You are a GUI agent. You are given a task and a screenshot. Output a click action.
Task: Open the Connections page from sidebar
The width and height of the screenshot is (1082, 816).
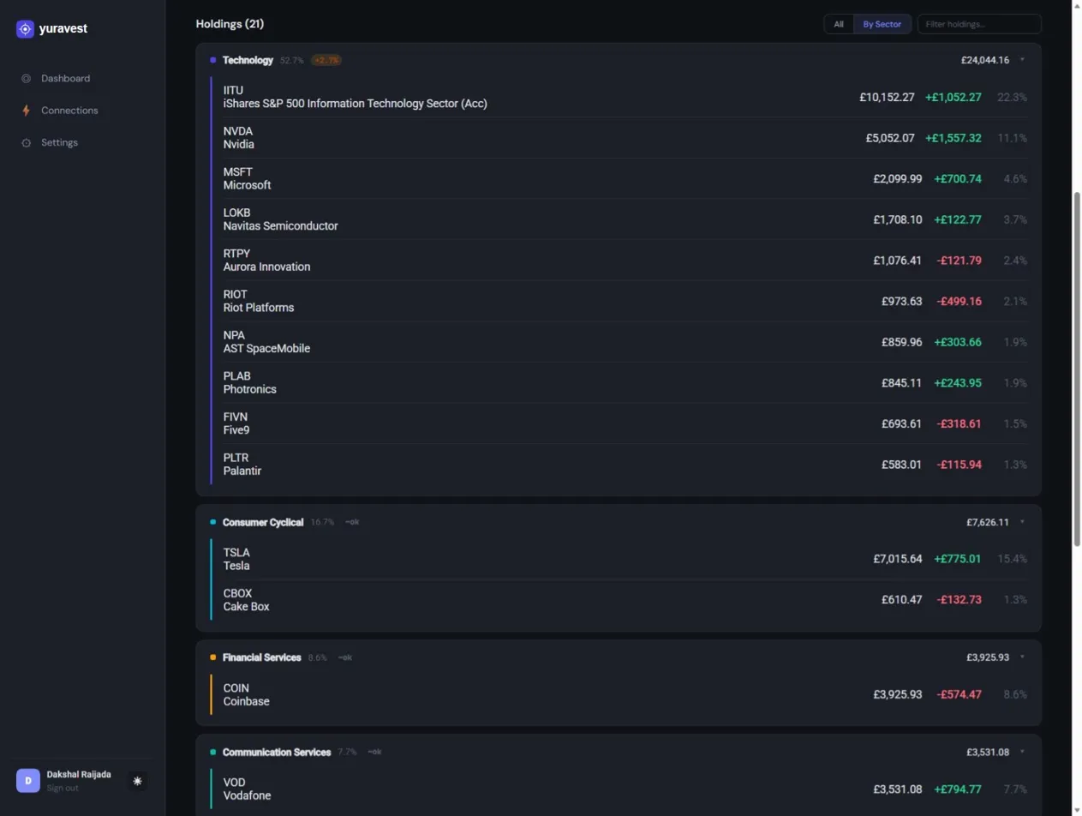(69, 111)
